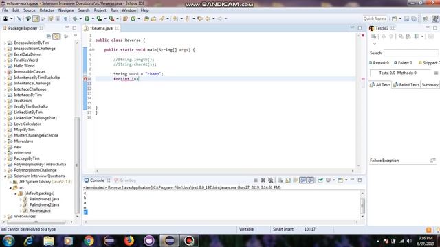Open the Open Console dropdown arrow

click(346, 180)
